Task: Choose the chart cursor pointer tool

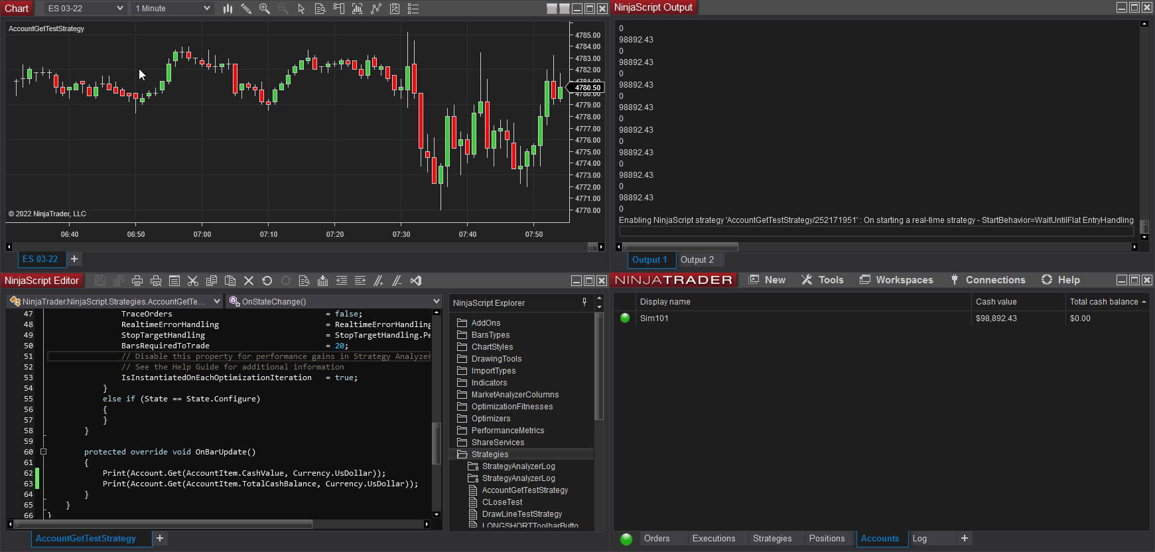Action: (302, 9)
